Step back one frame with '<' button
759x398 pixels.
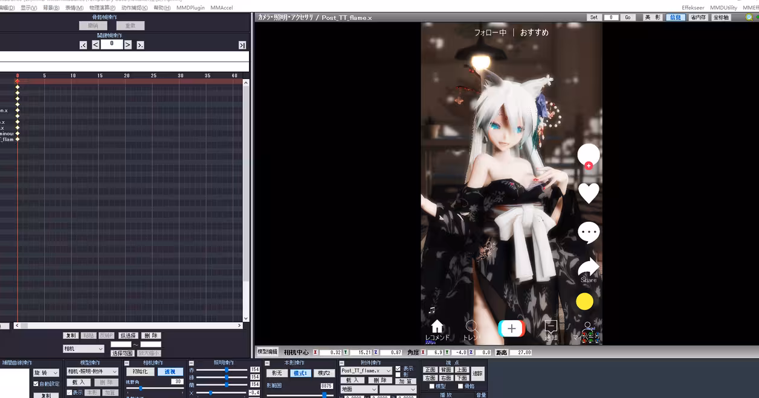95,45
